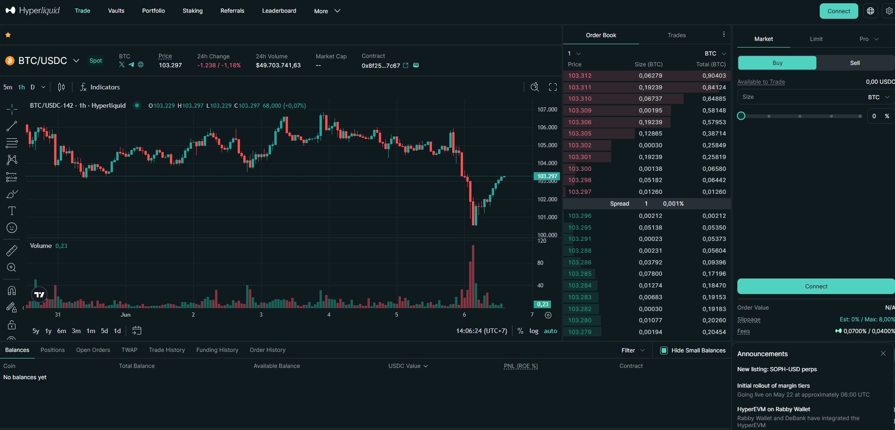This screenshot has width=895, height=430.
Task: Enter fullscreen chart mode
Action: tap(553, 87)
